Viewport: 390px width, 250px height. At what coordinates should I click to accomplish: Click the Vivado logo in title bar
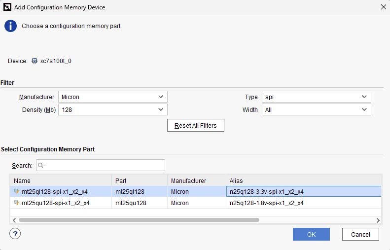7,7
